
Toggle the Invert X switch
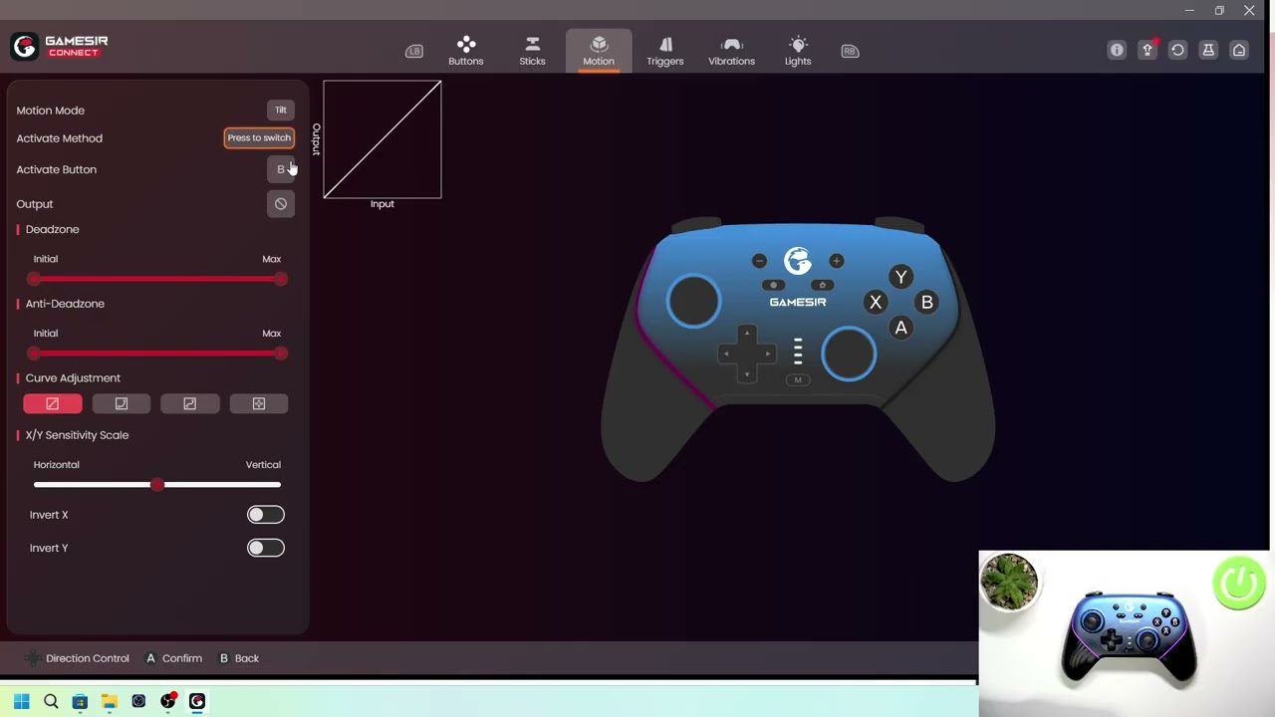pyautogui.click(x=265, y=515)
